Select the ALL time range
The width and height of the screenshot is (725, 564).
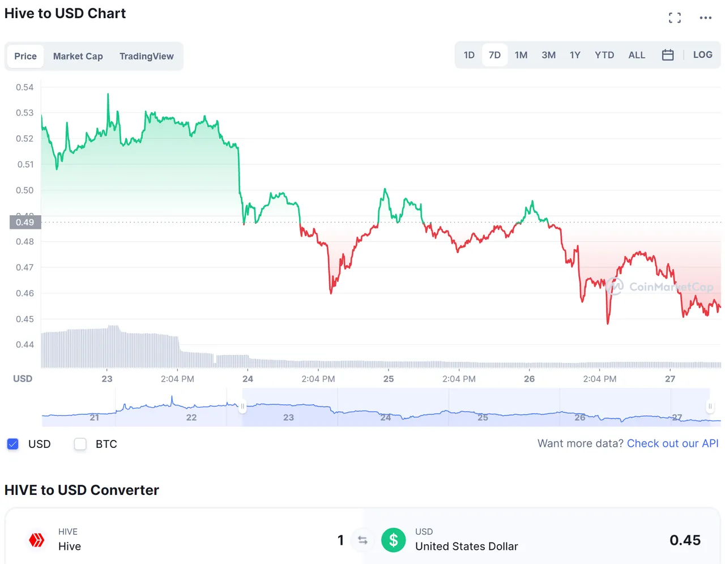637,55
